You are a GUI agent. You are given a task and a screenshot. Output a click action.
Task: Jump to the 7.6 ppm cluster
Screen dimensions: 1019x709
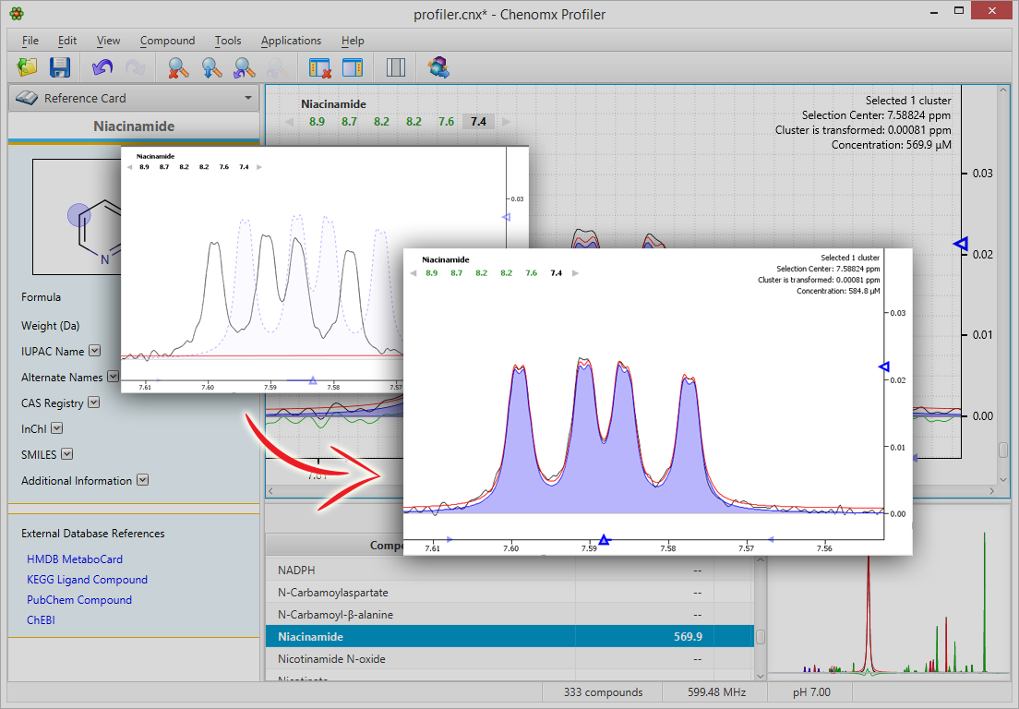[446, 122]
